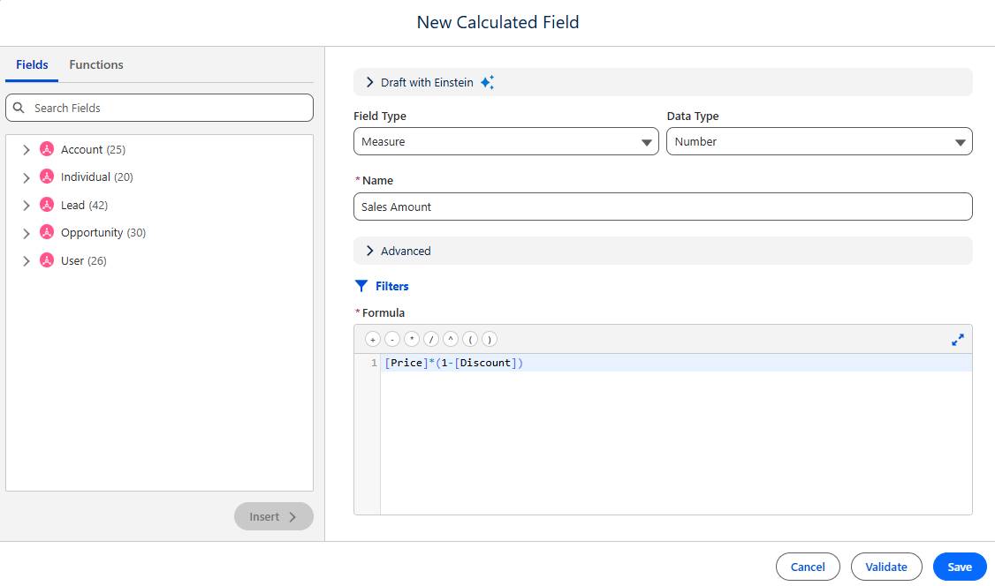Switch to the Functions tab
Screen dimensions: 995x586
(x=95, y=64)
